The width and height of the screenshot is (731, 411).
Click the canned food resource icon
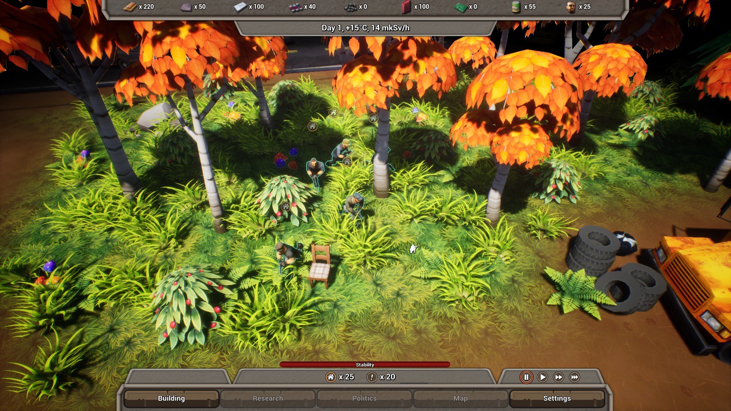tap(516, 7)
